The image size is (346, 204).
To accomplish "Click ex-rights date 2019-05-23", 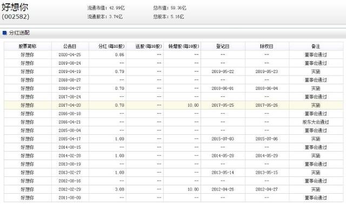I will coord(267,71).
